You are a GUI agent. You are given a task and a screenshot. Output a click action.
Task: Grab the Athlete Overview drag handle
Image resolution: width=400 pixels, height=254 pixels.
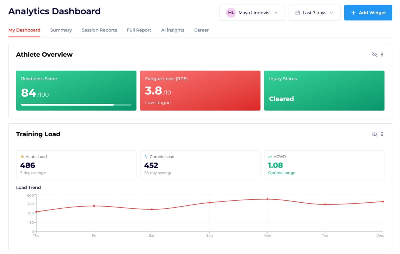point(382,54)
